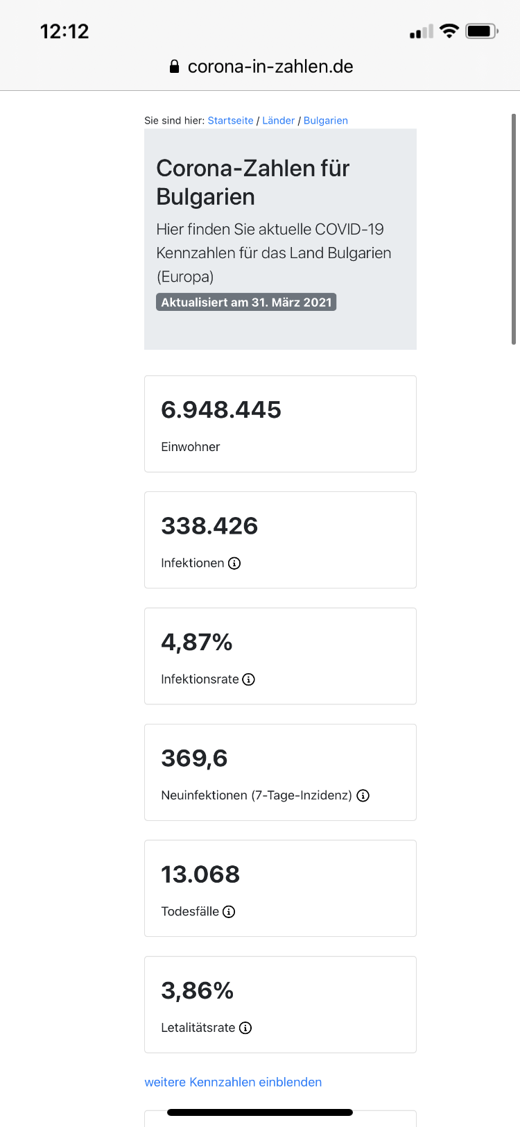Viewport: 520px width, 1127px height.
Task: Tap the Wi-Fi status icon
Action: click(x=449, y=31)
